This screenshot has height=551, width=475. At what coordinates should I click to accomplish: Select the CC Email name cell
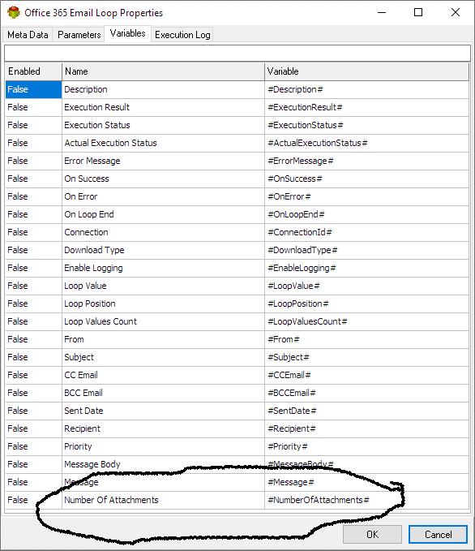click(163, 375)
